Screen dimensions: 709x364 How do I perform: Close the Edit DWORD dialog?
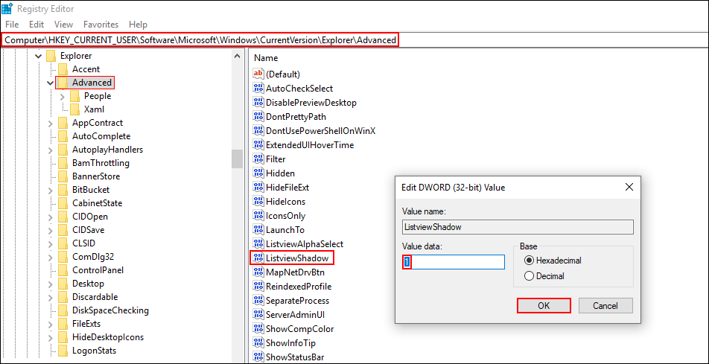(629, 187)
